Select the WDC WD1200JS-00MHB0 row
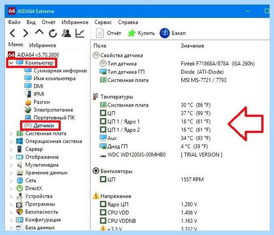Image resolution: width=274 pixels, height=235 pixels. point(180,155)
